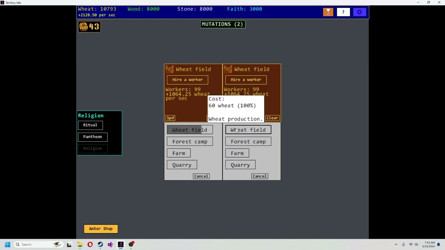Image resolution: width=445 pixels, height=250 pixels.
Task: Hire a worker in left Wheat field
Action: 187,80
